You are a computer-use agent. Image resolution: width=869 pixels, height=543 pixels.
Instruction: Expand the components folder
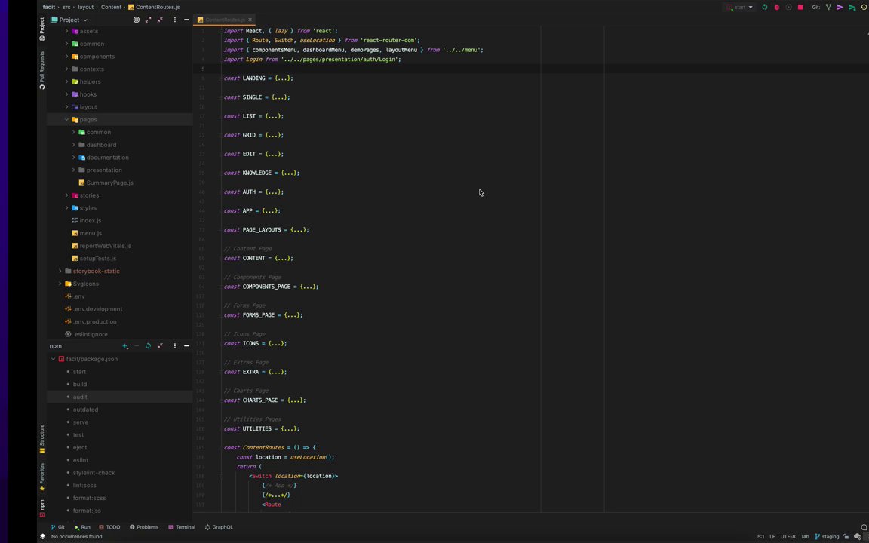[67, 56]
